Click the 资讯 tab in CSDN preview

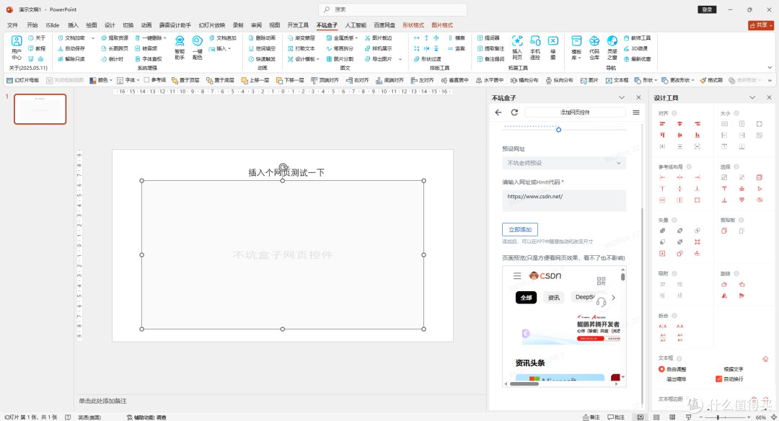tap(553, 298)
